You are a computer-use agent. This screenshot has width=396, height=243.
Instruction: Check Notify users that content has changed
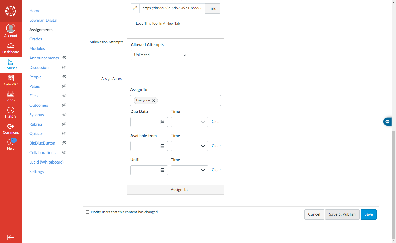click(87, 212)
